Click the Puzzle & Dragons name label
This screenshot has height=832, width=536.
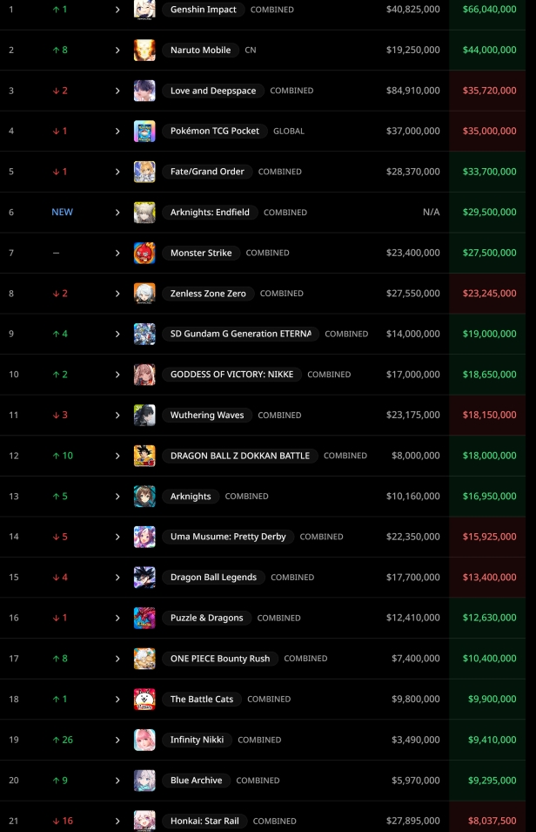click(207, 619)
